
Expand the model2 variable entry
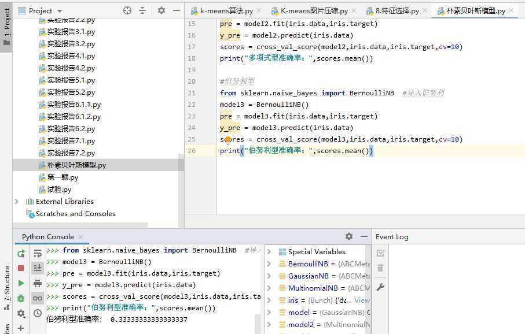click(x=269, y=324)
